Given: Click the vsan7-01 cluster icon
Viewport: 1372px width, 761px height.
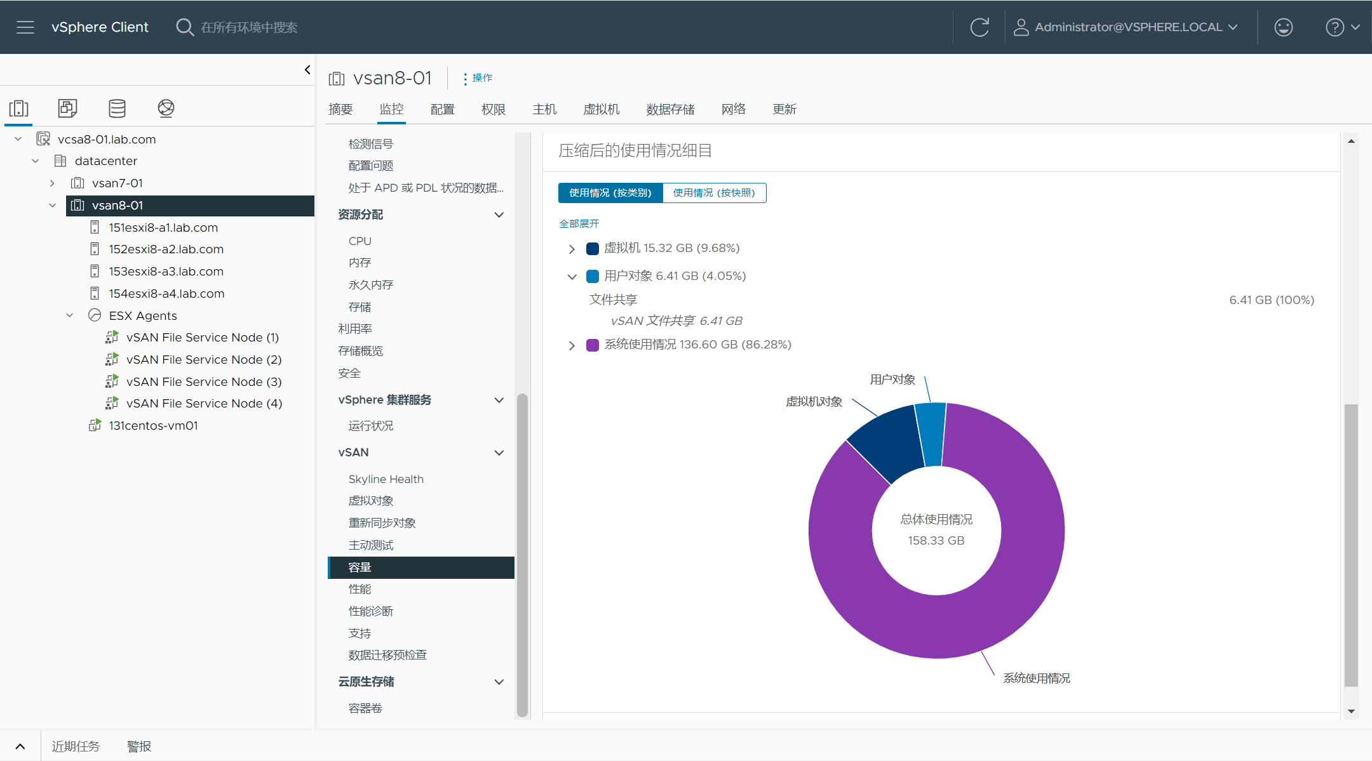Looking at the screenshot, I should pos(77,183).
